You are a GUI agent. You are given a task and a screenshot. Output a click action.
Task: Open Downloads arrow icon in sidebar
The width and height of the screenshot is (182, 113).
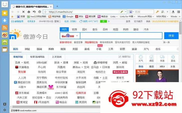5,20
